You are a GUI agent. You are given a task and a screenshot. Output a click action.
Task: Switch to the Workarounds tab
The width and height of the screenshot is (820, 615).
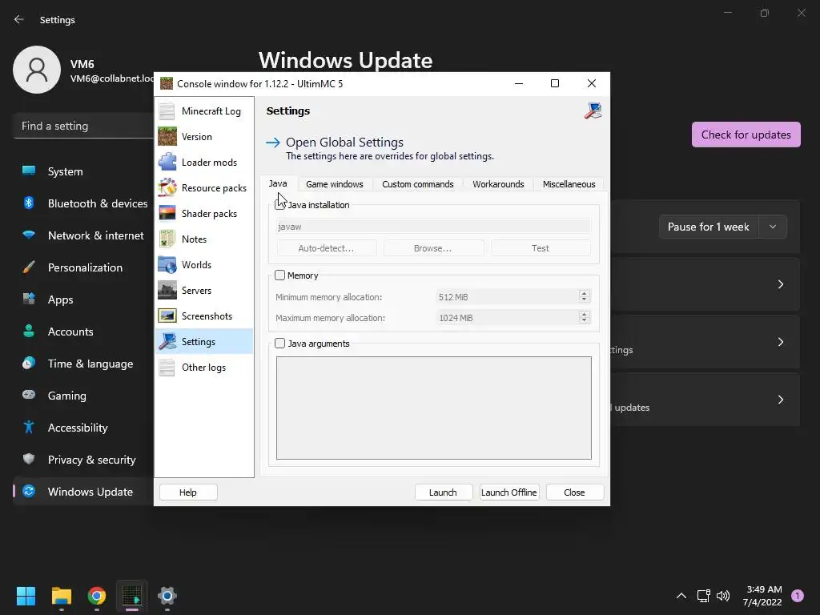click(x=498, y=184)
